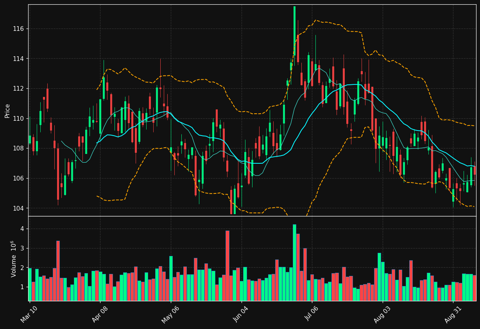Click the tallest green volume bar above 4
Screen dimensions: 480x329
pyautogui.click(x=294, y=263)
